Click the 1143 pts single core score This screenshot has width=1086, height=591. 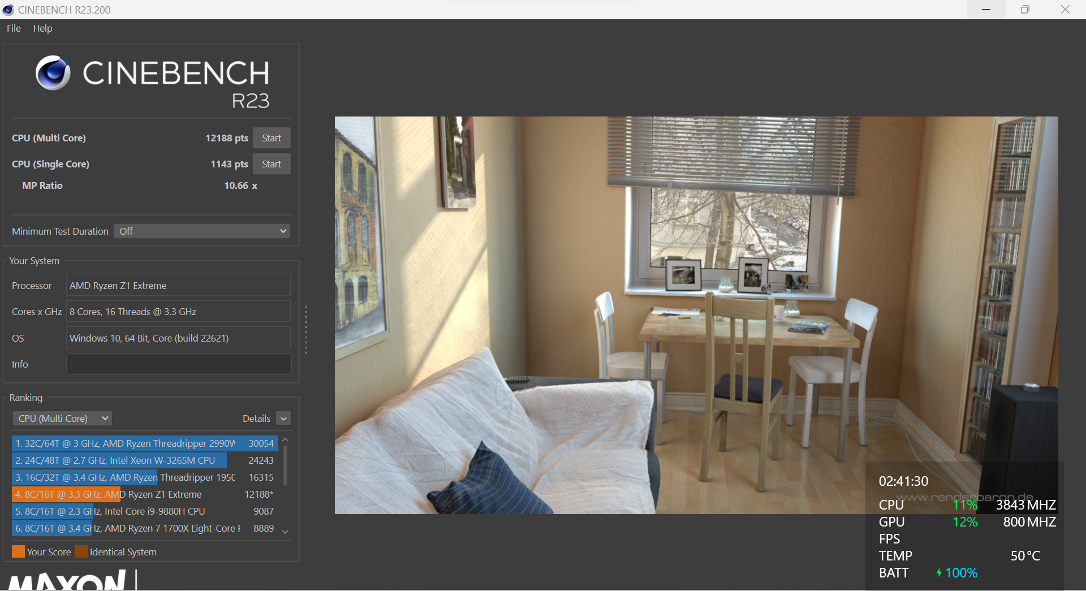pyautogui.click(x=229, y=164)
